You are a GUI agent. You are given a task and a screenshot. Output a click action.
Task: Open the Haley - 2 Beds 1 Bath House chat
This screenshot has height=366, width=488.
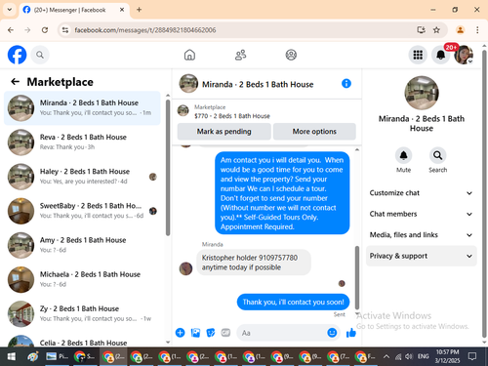click(x=82, y=177)
